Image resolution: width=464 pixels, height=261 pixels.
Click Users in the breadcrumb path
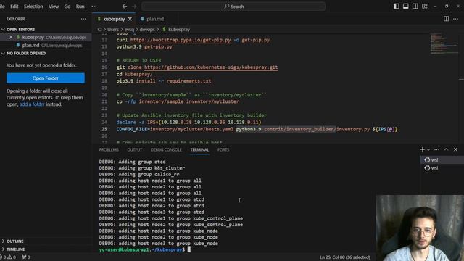113,29
